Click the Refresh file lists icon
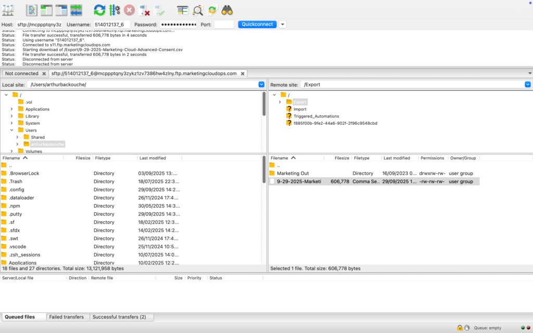The width and height of the screenshot is (533, 333). click(x=99, y=9)
